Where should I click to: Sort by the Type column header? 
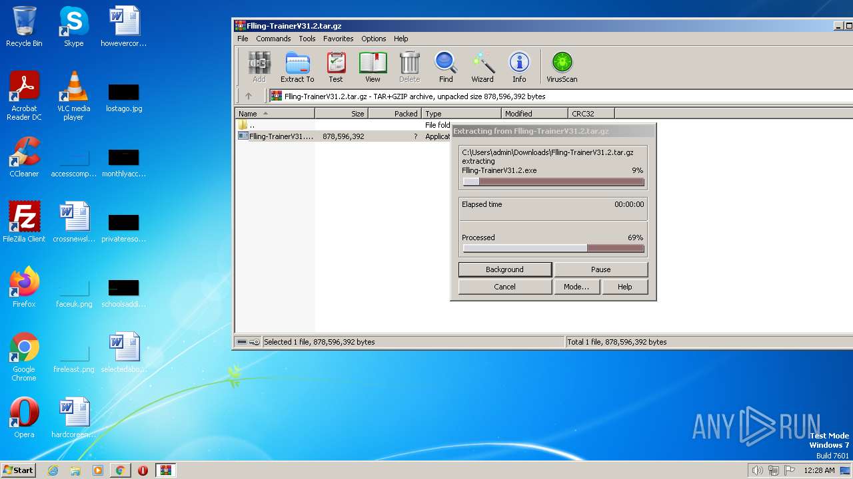(x=461, y=114)
